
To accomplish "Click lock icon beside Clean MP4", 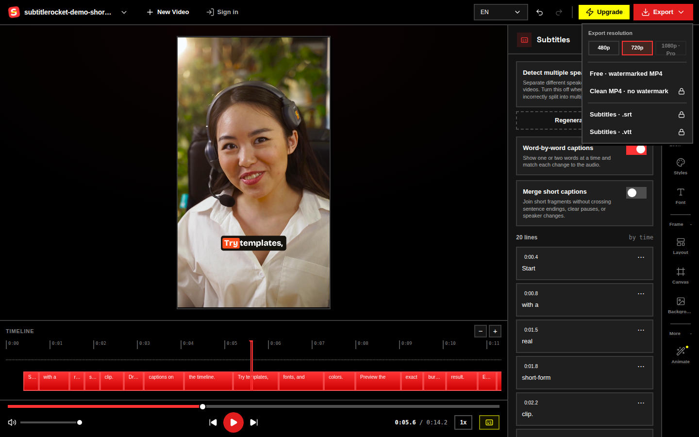I will [682, 91].
